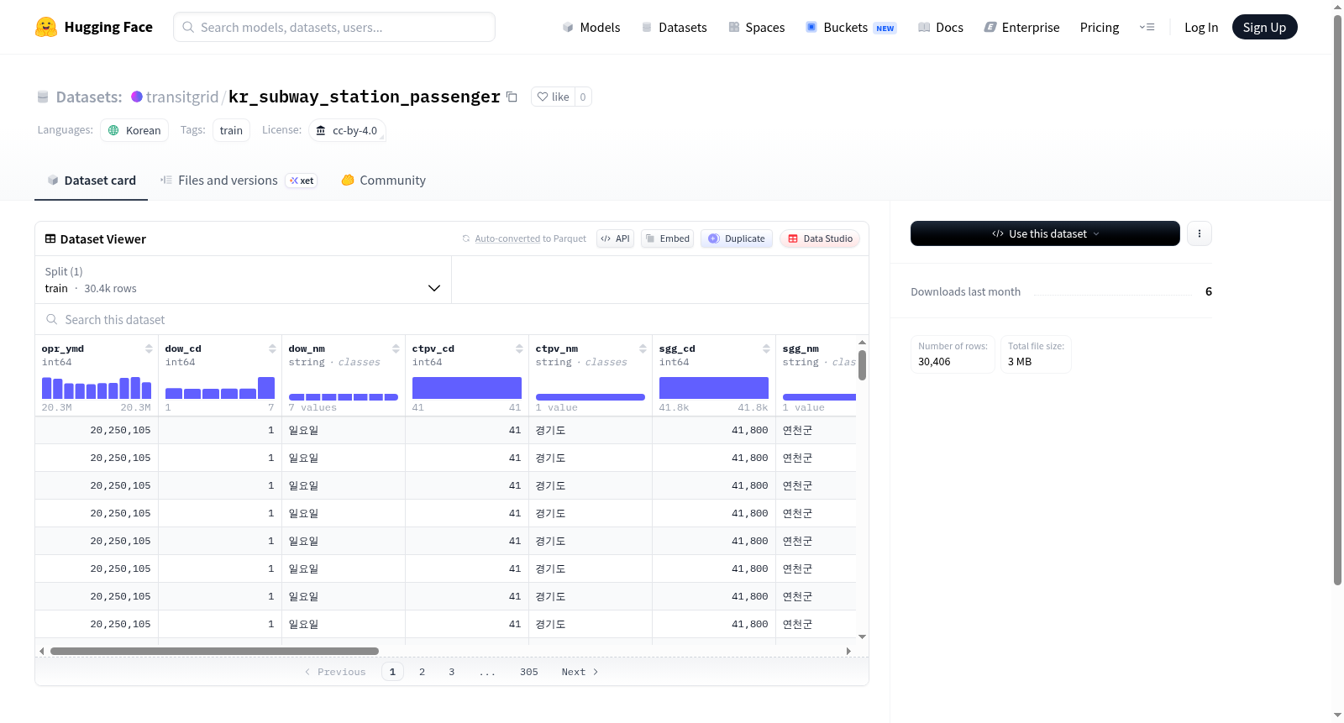Click the table vertical scrollbar thumb
Screen dimensions: 1344x723
[862, 364]
